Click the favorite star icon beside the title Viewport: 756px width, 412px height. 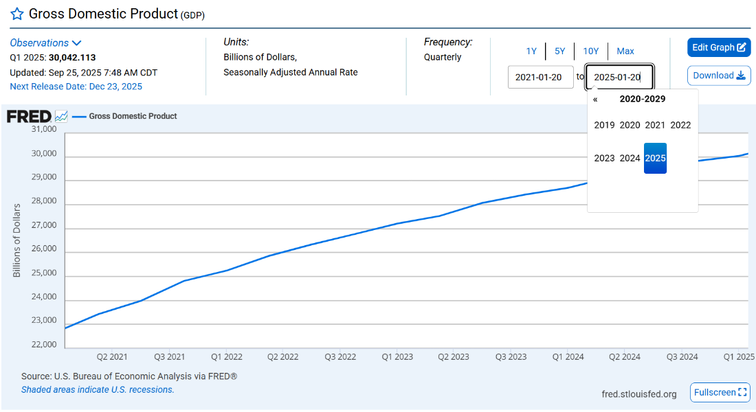[x=16, y=14]
